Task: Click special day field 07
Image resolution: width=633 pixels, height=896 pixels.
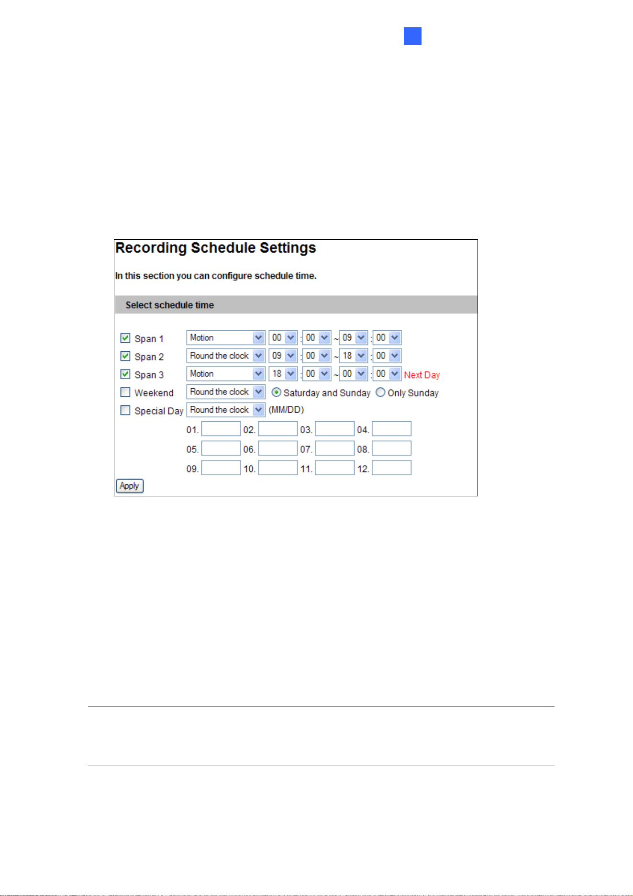Action: [x=335, y=448]
